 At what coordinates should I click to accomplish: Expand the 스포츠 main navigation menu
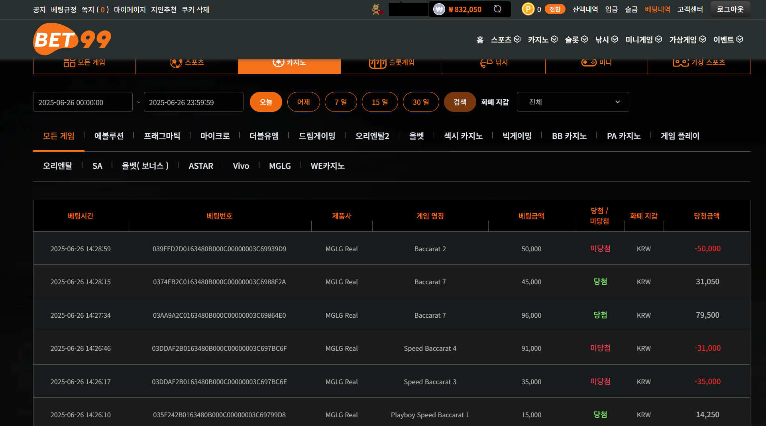(505, 39)
